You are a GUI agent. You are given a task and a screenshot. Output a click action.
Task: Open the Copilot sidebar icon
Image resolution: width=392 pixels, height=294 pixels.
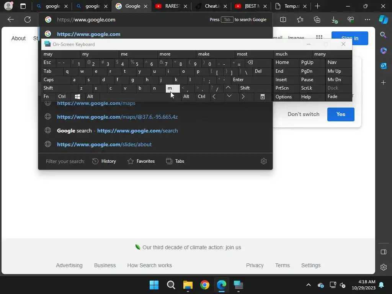point(384,20)
